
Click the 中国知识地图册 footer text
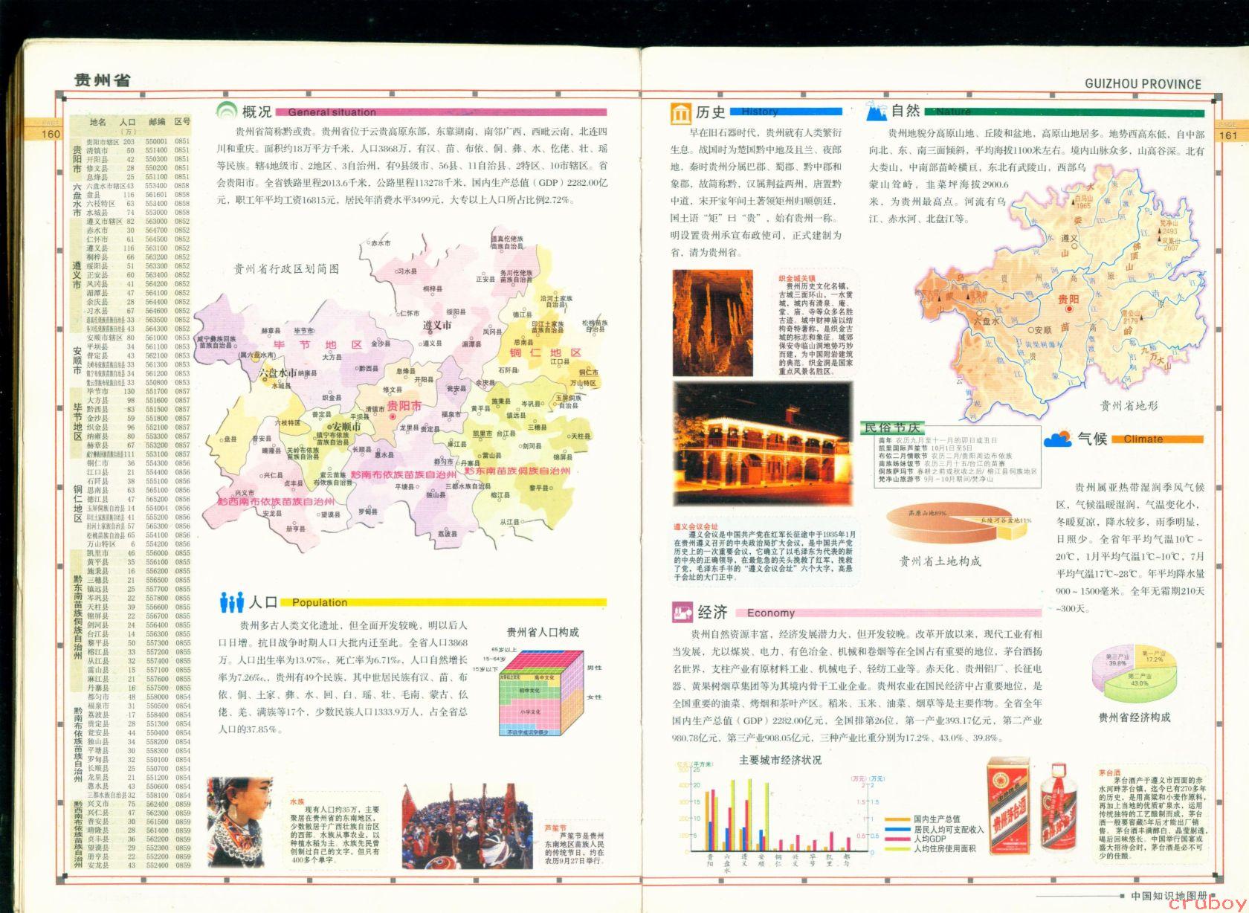pyautogui.click(x=1170, y=897)
